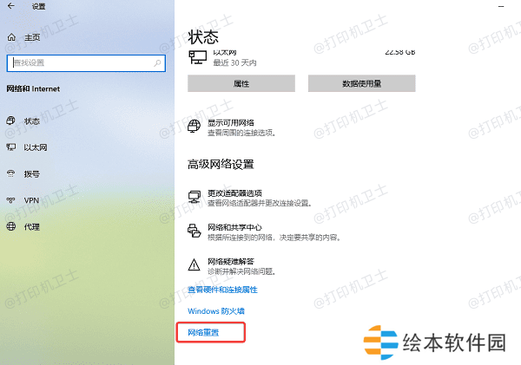Click the 更改适配器选项 icon
Screen dimensions: 521x365
(x=195, y=197)
